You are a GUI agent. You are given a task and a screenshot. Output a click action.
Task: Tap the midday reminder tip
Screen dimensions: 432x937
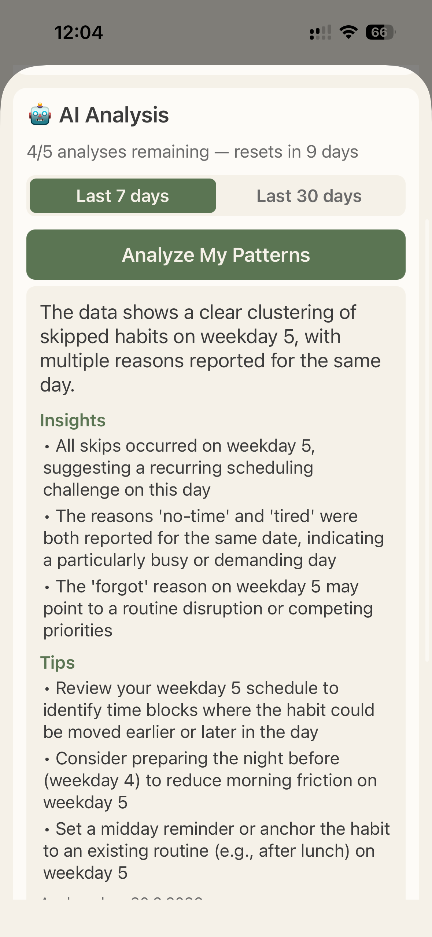[x=216, y=850]
